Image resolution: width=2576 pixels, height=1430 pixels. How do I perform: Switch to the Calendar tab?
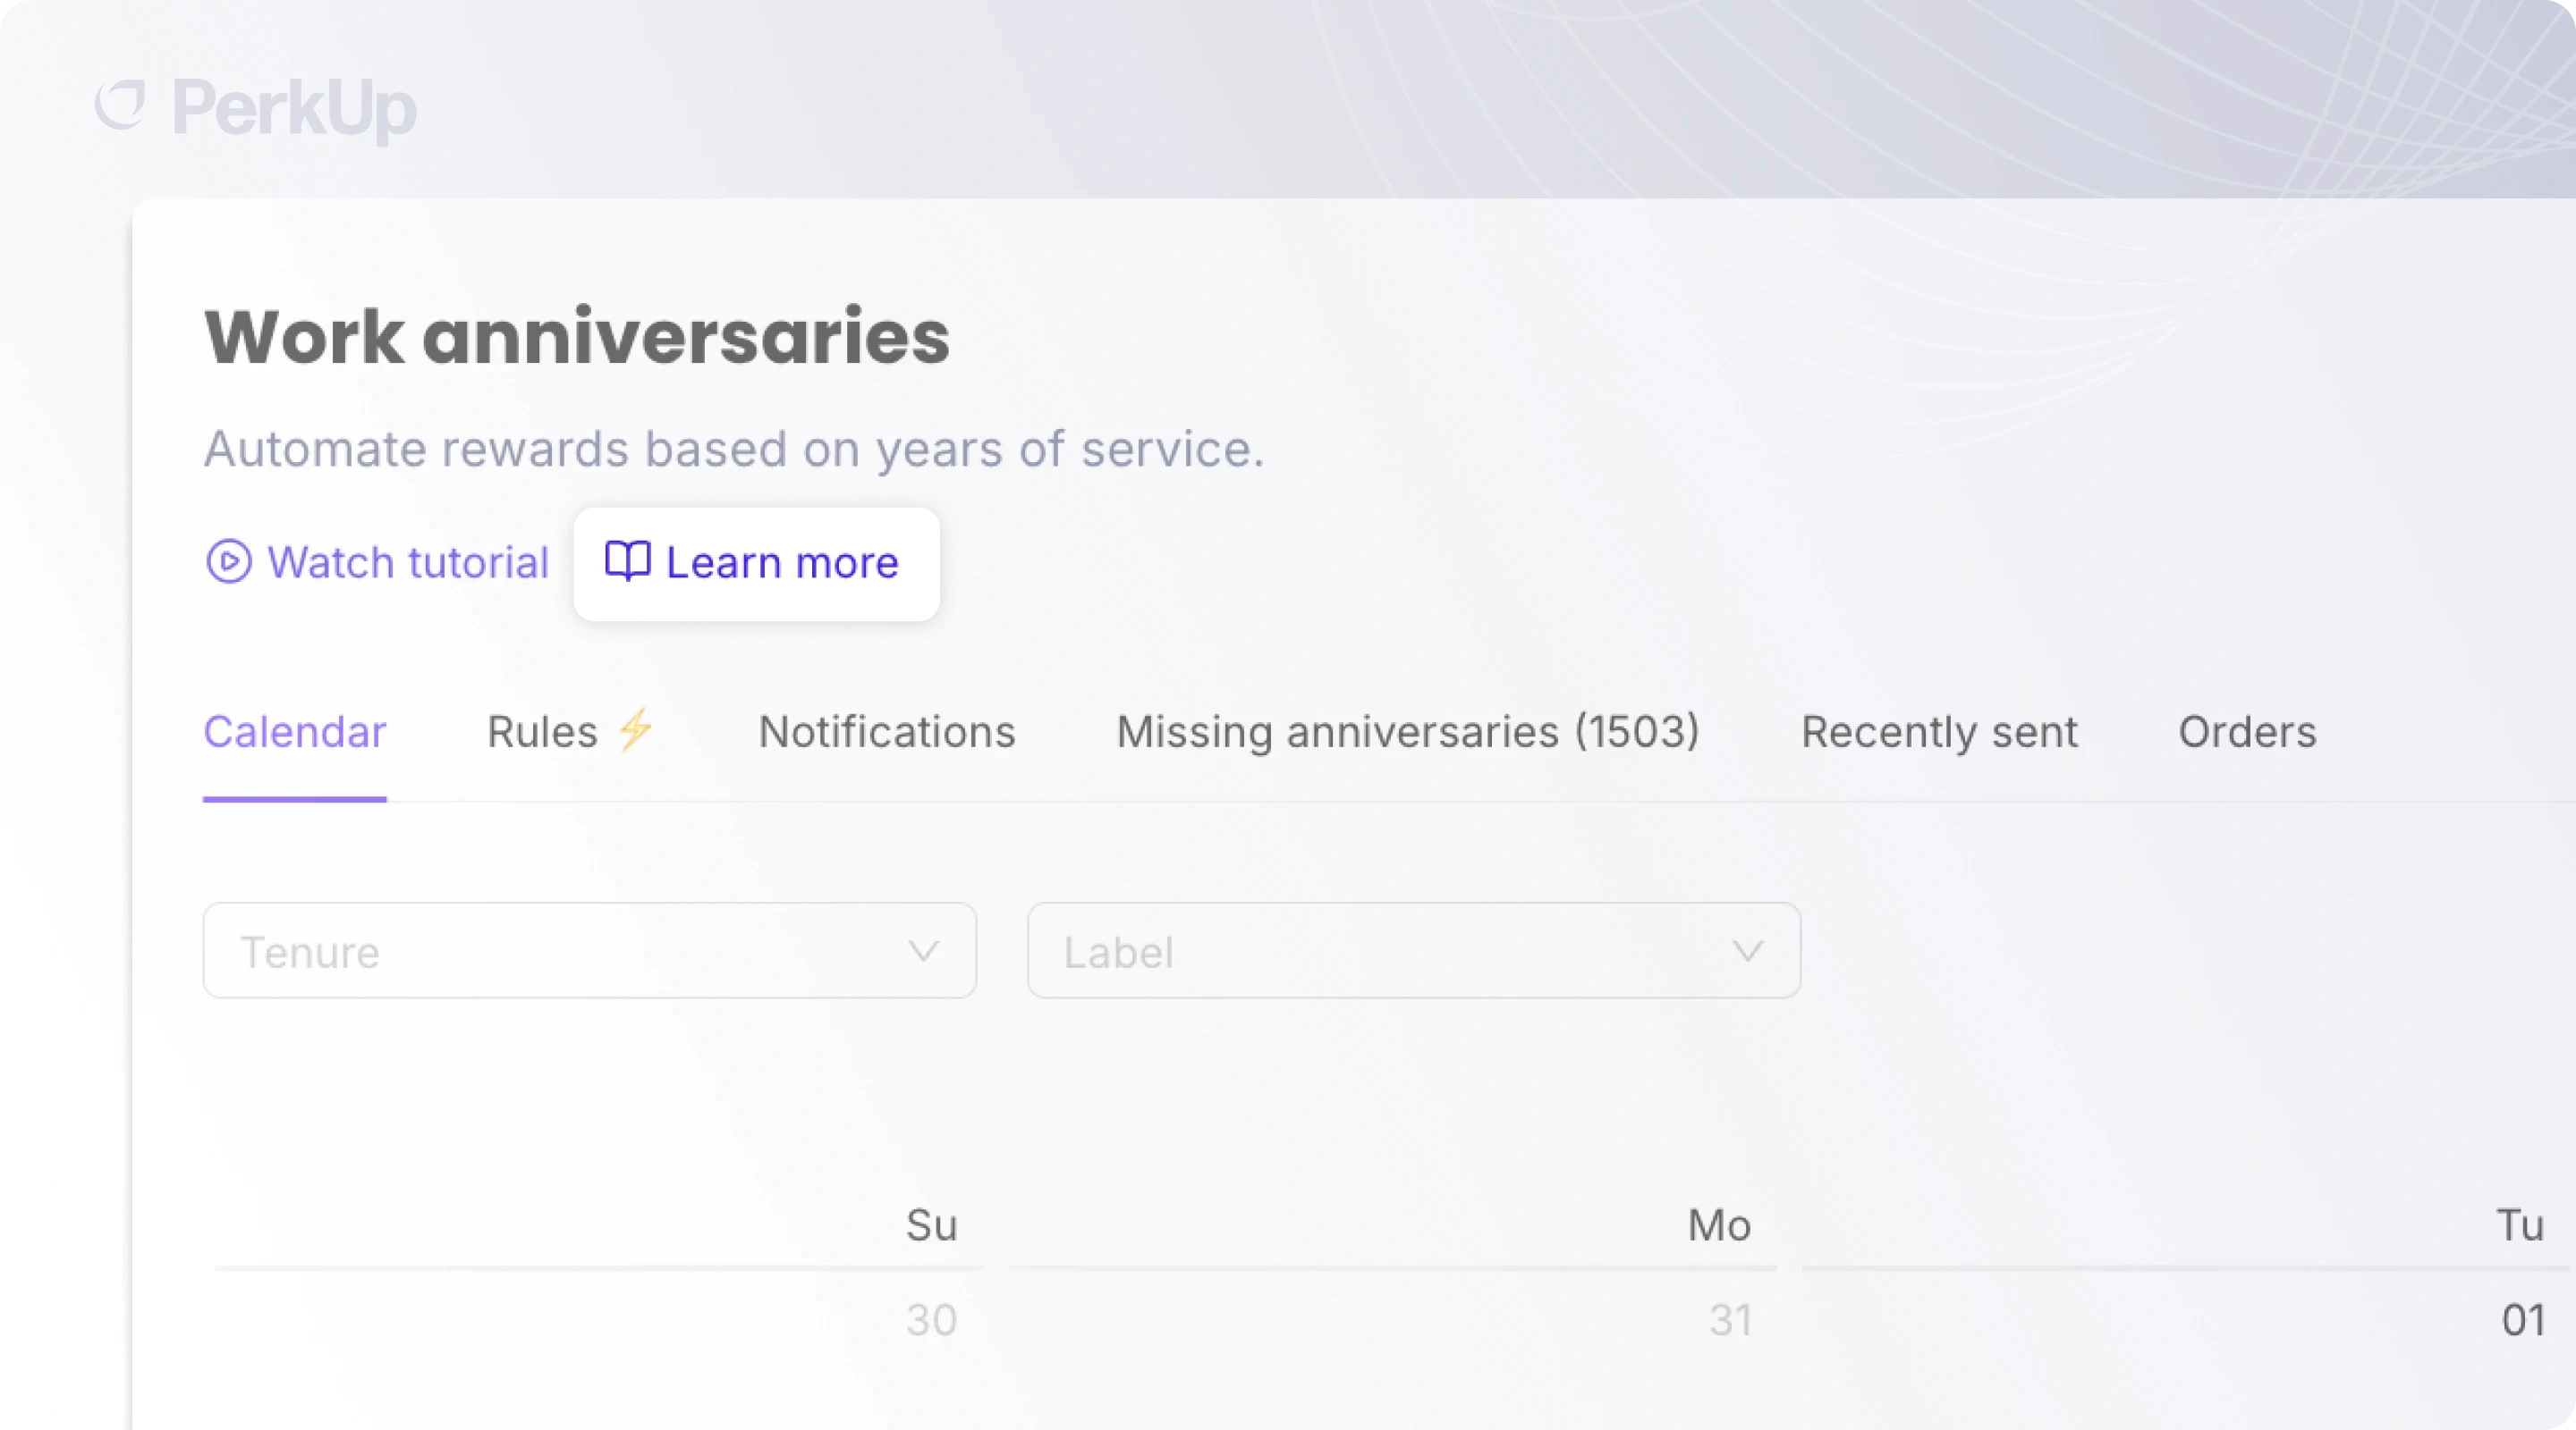pos(295,733)
